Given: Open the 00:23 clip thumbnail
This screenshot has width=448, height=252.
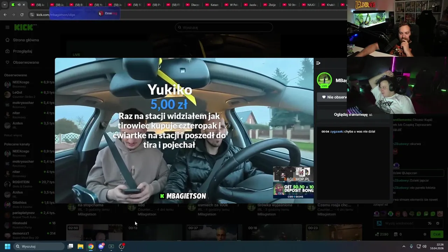Looking at the screenshot, I should pyautogui.click(x=334, y=233).
